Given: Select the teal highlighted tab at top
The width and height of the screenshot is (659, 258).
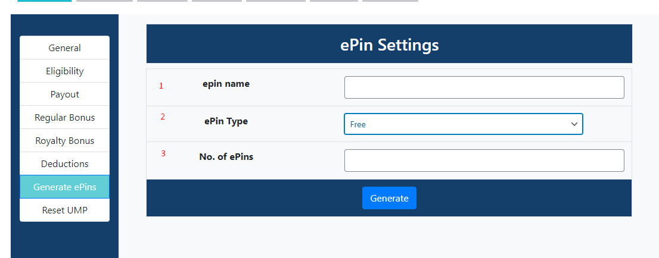Looking at the screenshot, I should [44, 1].
